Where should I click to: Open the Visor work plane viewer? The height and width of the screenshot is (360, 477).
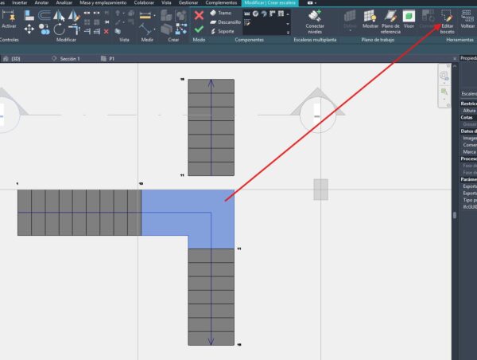click(x=409, y=18)
